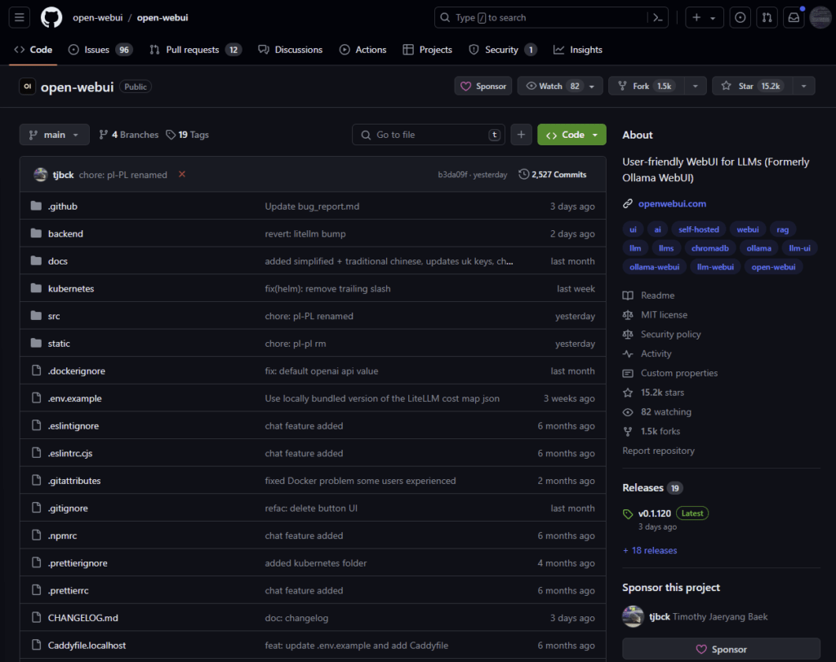The width and height of the screenshot is (836, 662).
Task: Click the GitHub logo home icon
Action: pyautogui.click(x=51, y=17)
